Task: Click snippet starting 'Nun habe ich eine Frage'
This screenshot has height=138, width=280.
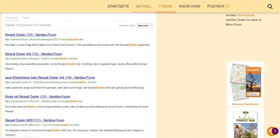Action: (78, 45)
